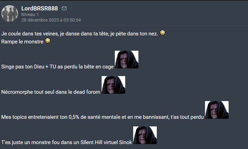Image resolution: width=248 pixels, height=149 pixels.
Task: Open the LordBRSR888 username profile link
Action: pyautogui.click(x=40, y=8)
